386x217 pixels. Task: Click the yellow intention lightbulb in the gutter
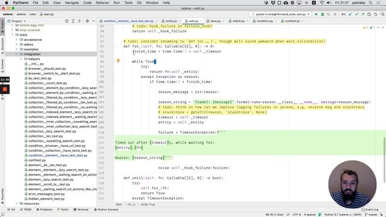[118, 61]
